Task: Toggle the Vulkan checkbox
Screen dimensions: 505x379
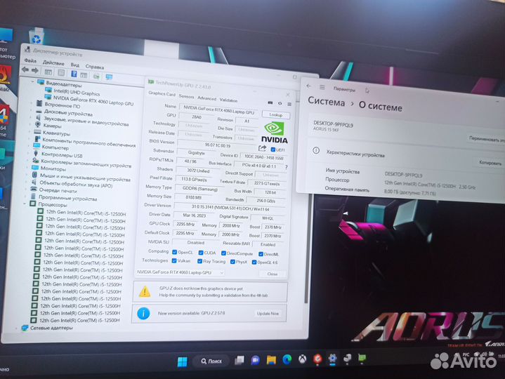Action: pyautogui.click(x=174, y=260)
